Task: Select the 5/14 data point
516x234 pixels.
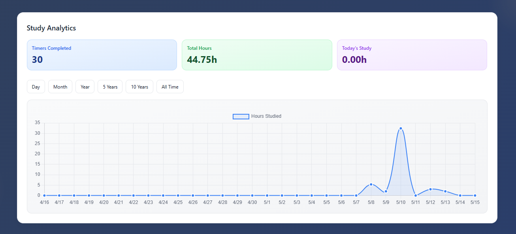Action: click(460, 195)
